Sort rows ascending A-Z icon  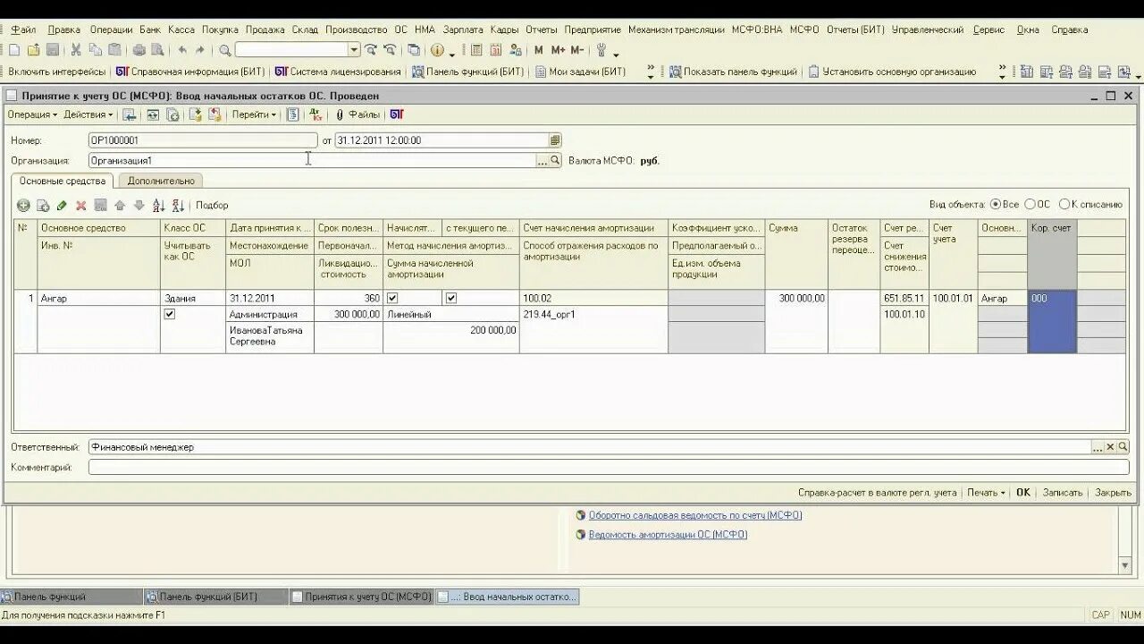point(159,206)
